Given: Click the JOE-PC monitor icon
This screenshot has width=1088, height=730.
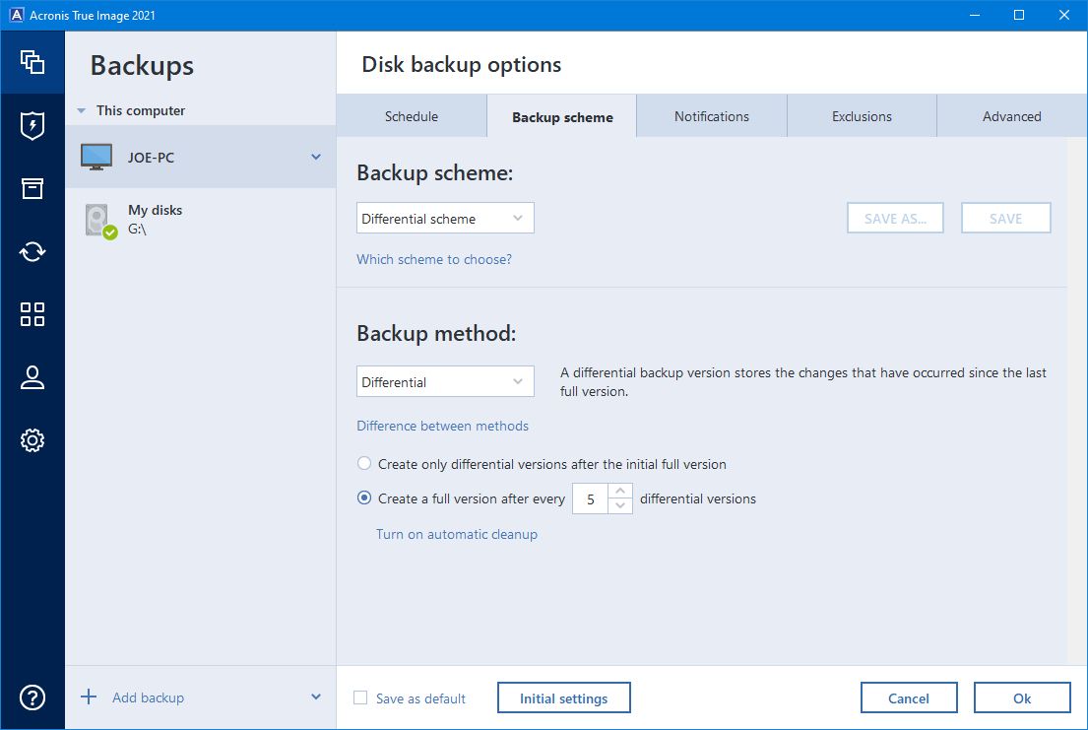Looking at the screenshot, I should (96, 157).
